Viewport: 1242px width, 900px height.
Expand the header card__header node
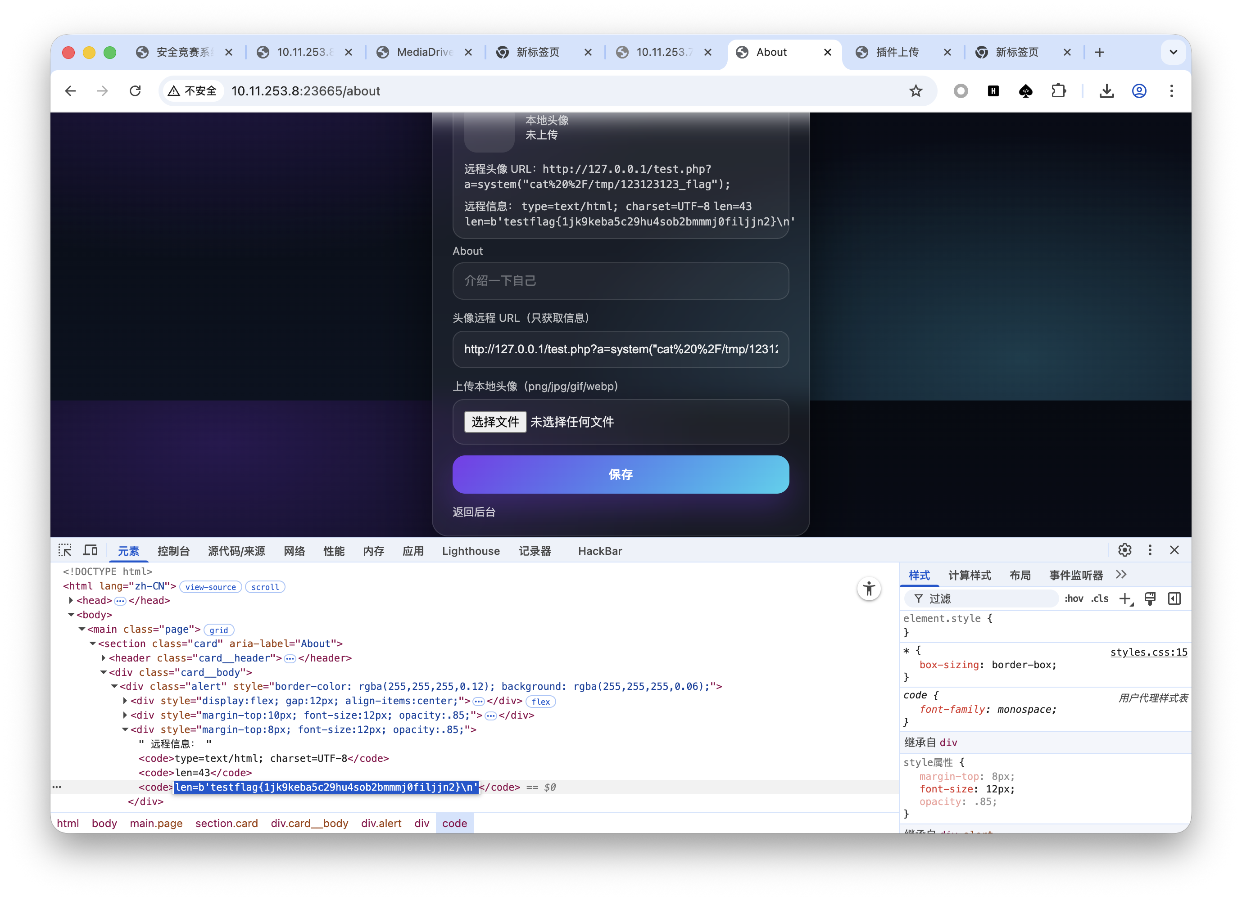click(104, 658)
